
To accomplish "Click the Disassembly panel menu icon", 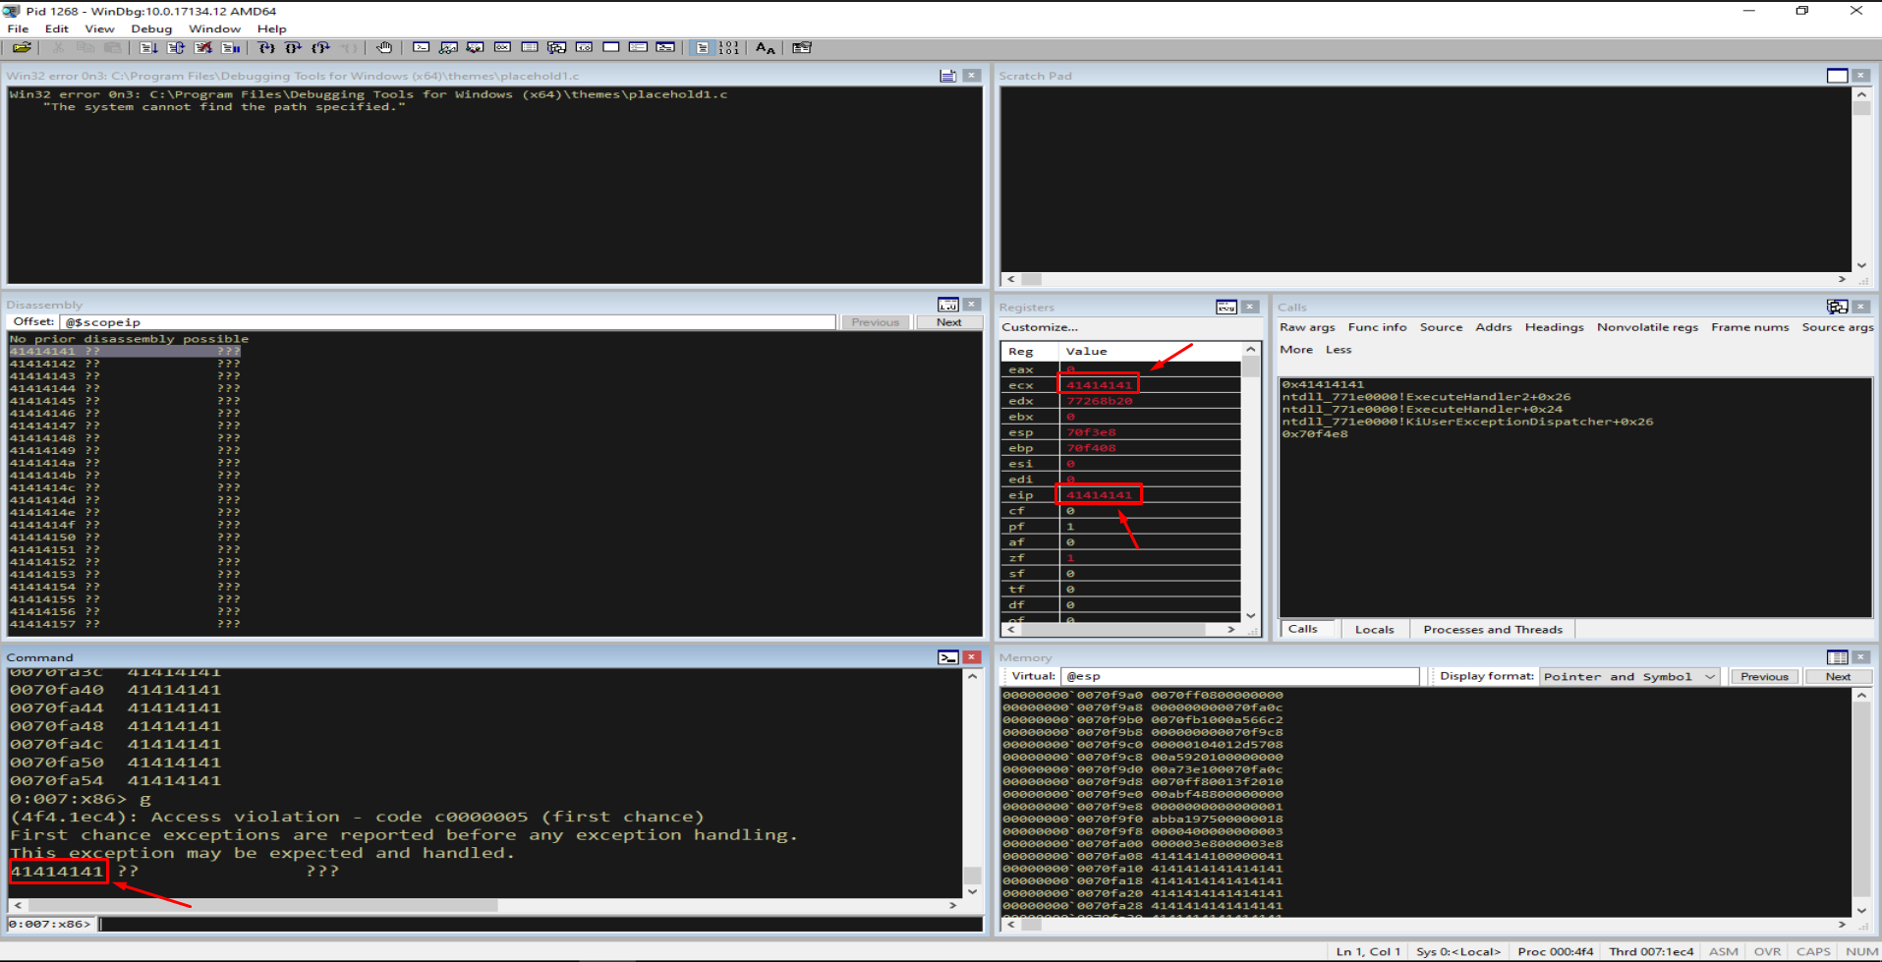I will point(948,305).
